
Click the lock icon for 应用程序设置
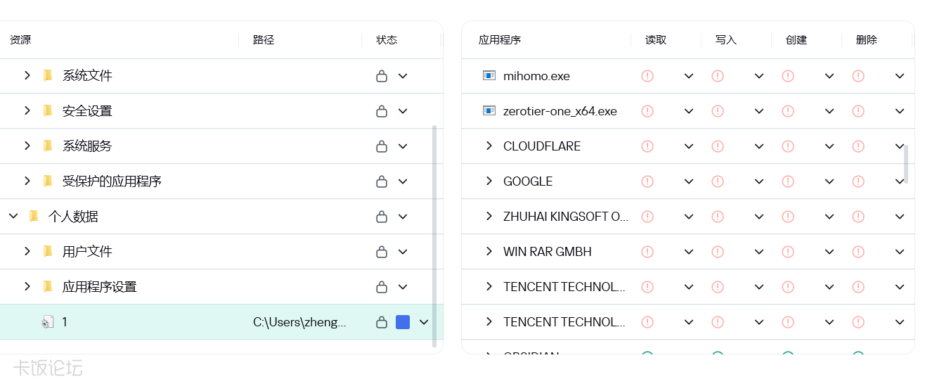coord(382,287)
